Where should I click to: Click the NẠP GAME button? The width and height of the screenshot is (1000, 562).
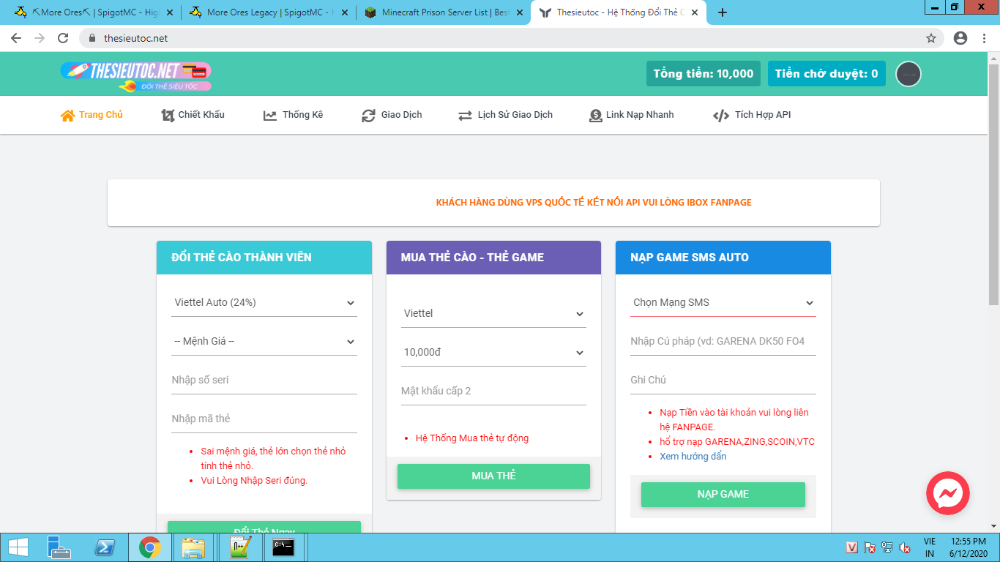point(723,495)
